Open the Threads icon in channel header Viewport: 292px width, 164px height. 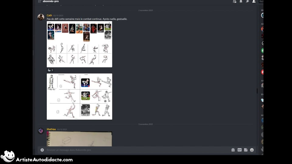click(235, 2)
